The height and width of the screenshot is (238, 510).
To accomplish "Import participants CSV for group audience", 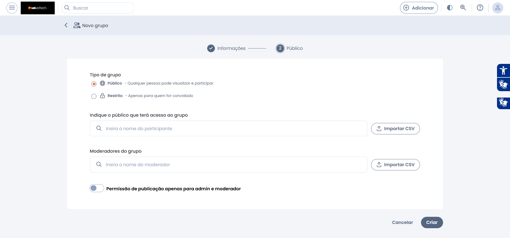I will (395, 129).
